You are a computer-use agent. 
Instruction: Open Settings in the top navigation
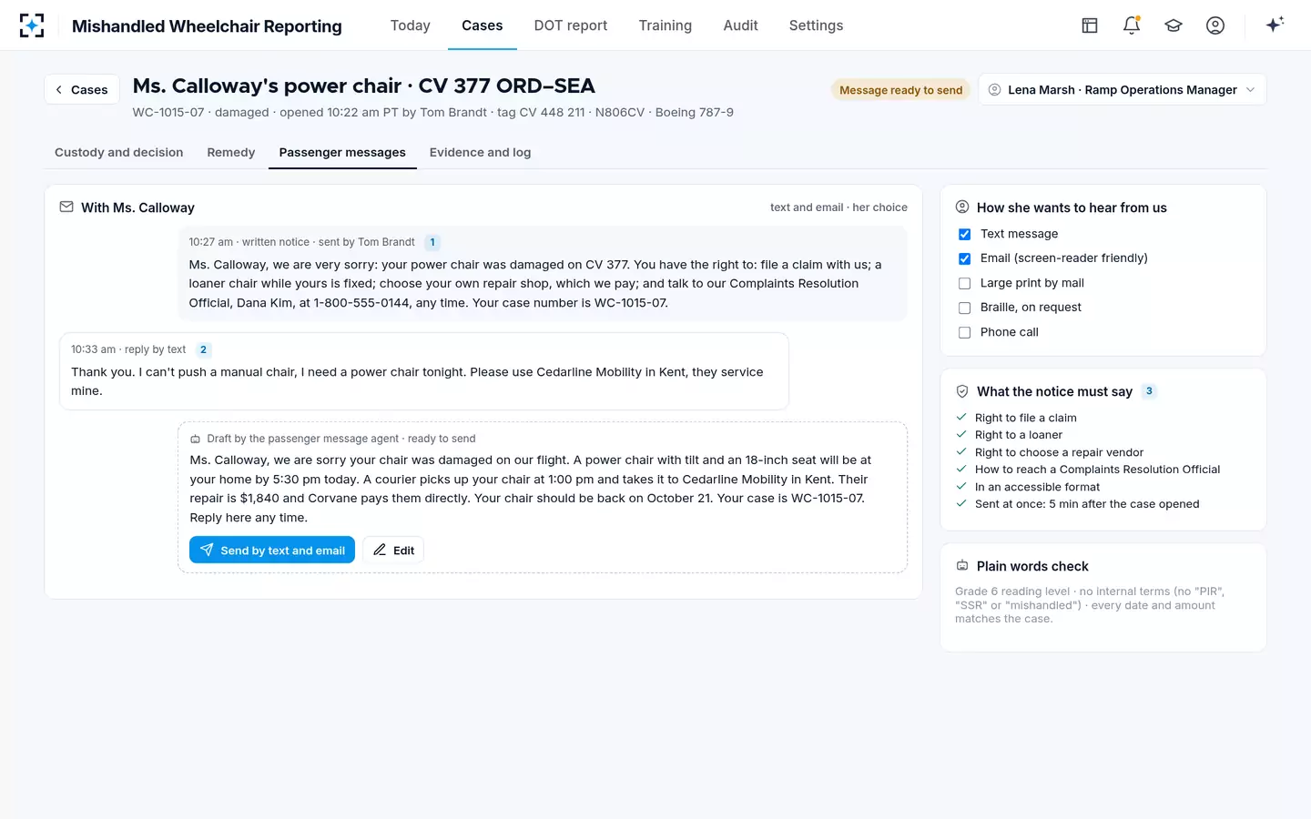click(x=816, y=25)
